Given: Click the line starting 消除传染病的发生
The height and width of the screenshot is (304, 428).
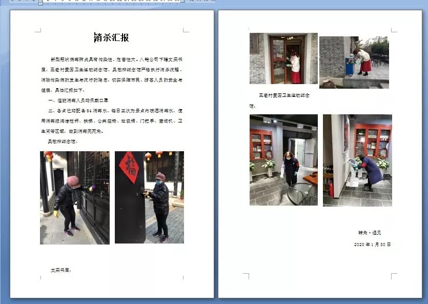Looking at the screenshot, I should point(112,80).
